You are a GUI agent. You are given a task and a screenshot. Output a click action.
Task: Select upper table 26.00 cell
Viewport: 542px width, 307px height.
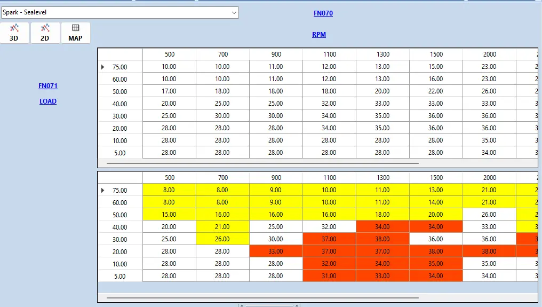click(x=490, y=91)
